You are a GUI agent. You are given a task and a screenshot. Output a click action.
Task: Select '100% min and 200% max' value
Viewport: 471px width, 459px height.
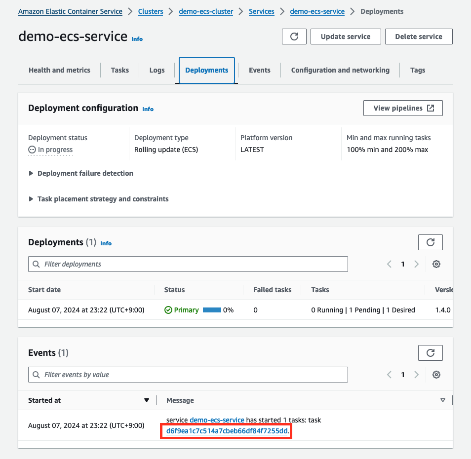[387, 150]
